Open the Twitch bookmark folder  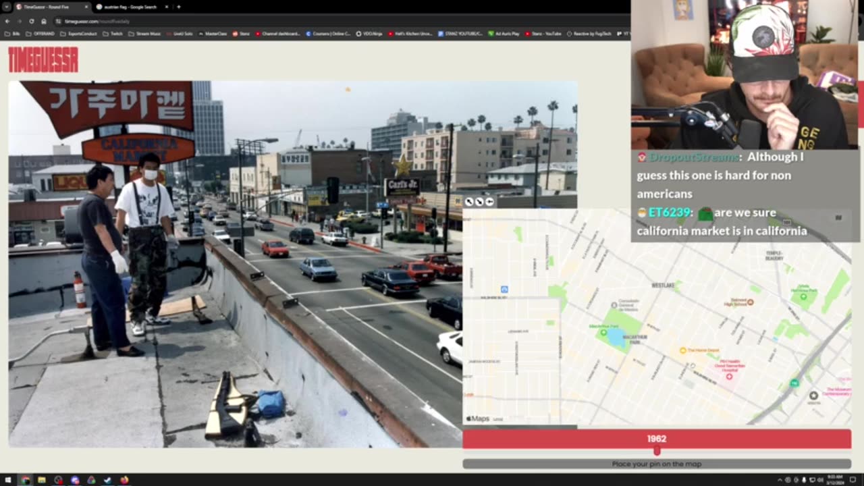click(113, 33)
